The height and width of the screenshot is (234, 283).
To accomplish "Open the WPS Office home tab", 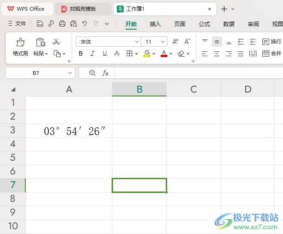I will click(x=27, y=9).
